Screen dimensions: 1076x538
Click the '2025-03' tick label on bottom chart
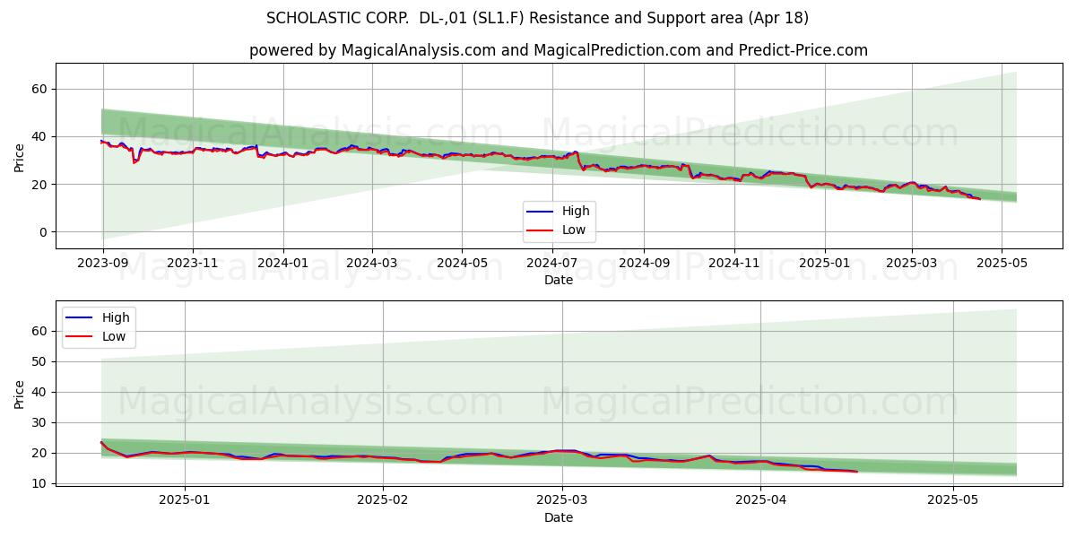tap(562, 500)
